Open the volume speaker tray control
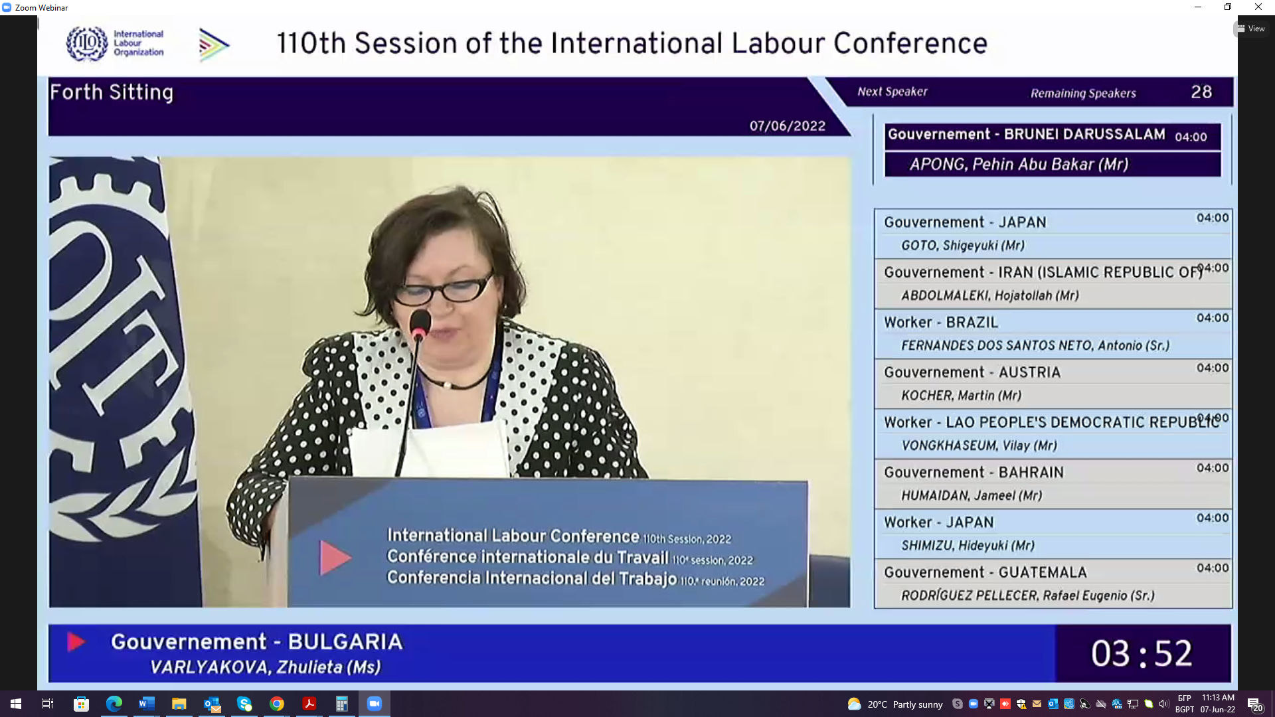The height and width of the screenshot is (717, 1275). 1164,704
